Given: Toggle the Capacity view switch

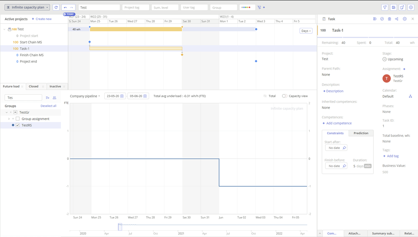Looking at the screenshot, I should (285, 96).
